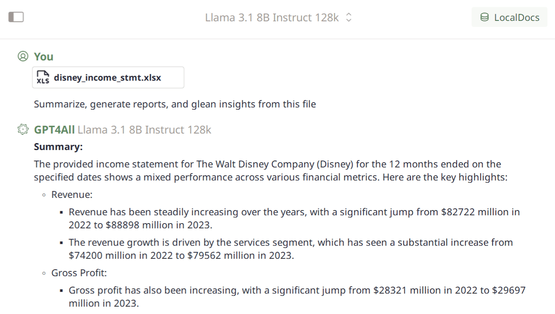Click the line starting Revenue has been steadily increasing

(294, 212)
